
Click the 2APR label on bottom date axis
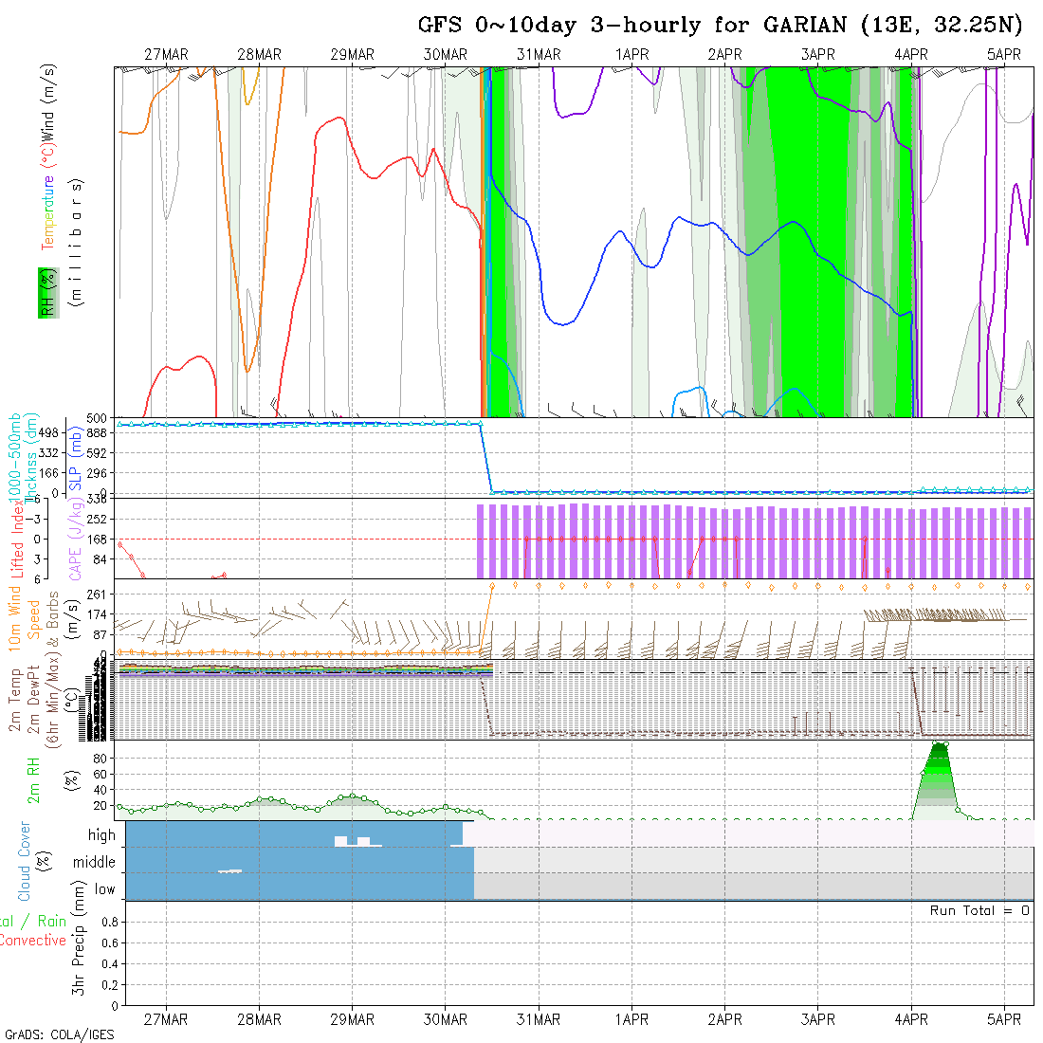tap(724, 1019)
